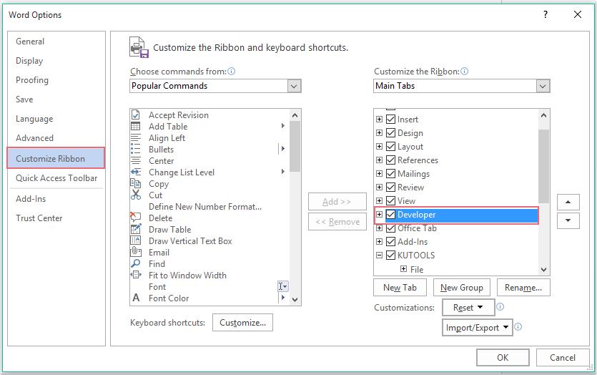Click the New Group button
The height and width of the screenshot is (375, 597).
(461, 288)
